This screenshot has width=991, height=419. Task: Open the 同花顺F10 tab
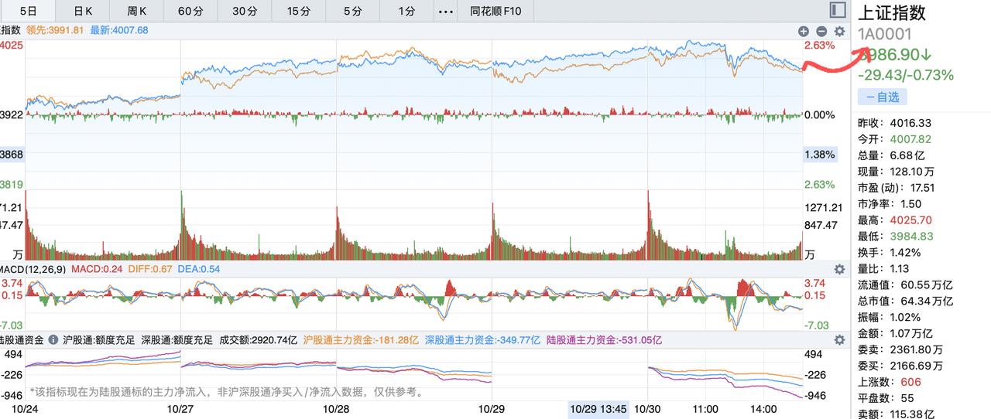(495, 11)
